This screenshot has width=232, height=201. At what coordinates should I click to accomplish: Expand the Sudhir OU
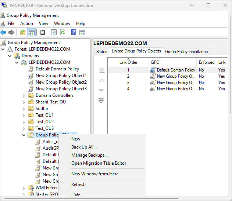(24, 109)
